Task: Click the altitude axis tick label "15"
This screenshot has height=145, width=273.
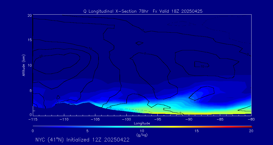Action: (x=29, y=40)
